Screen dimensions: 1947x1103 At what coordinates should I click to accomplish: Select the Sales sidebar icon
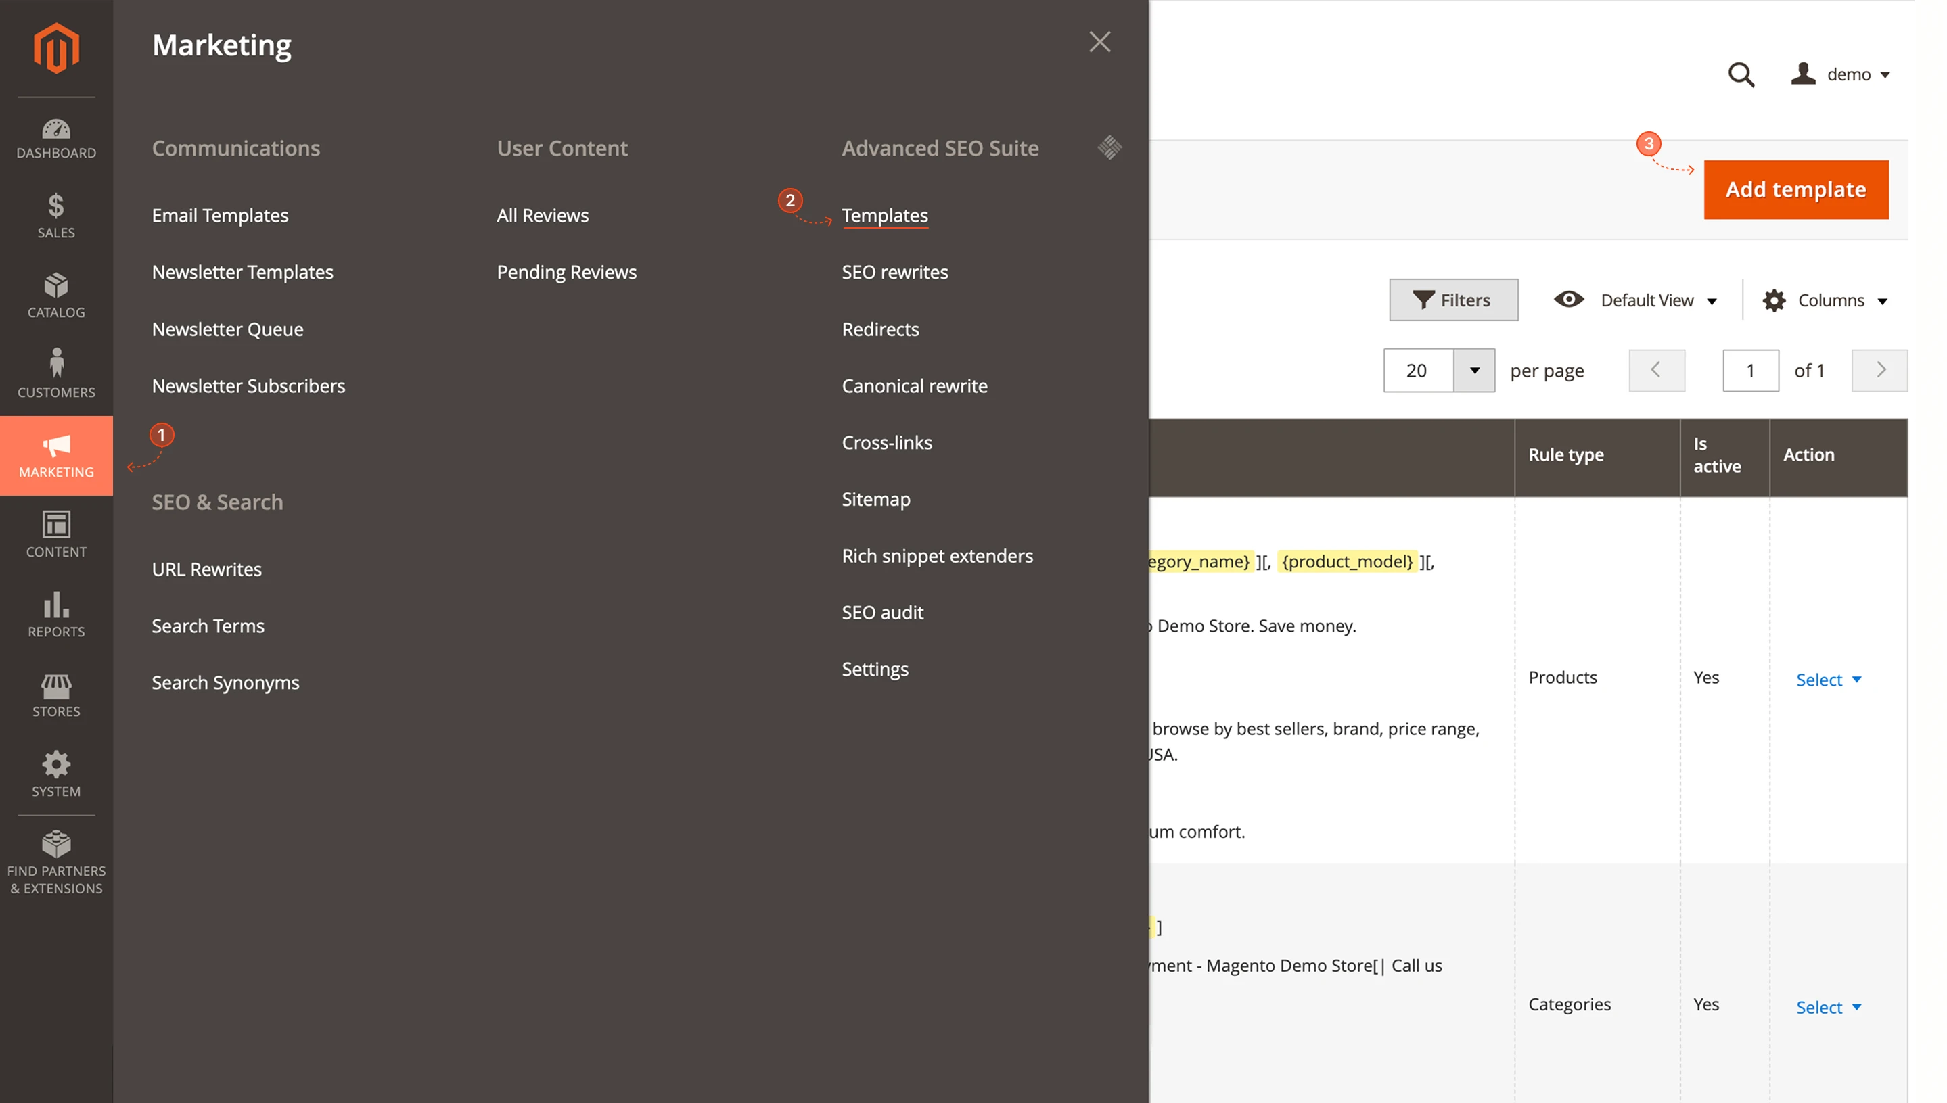[56, 216]
